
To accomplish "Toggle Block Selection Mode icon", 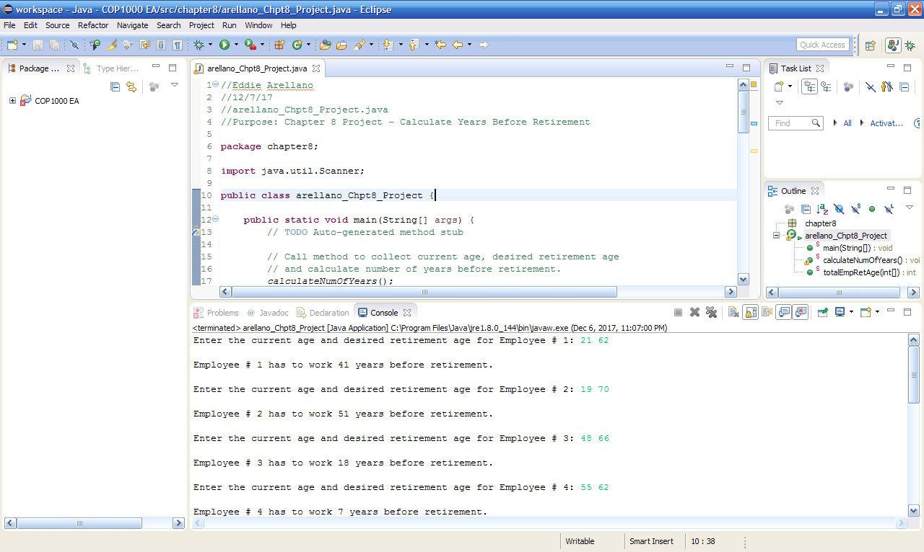I will [x=160, y=45].
